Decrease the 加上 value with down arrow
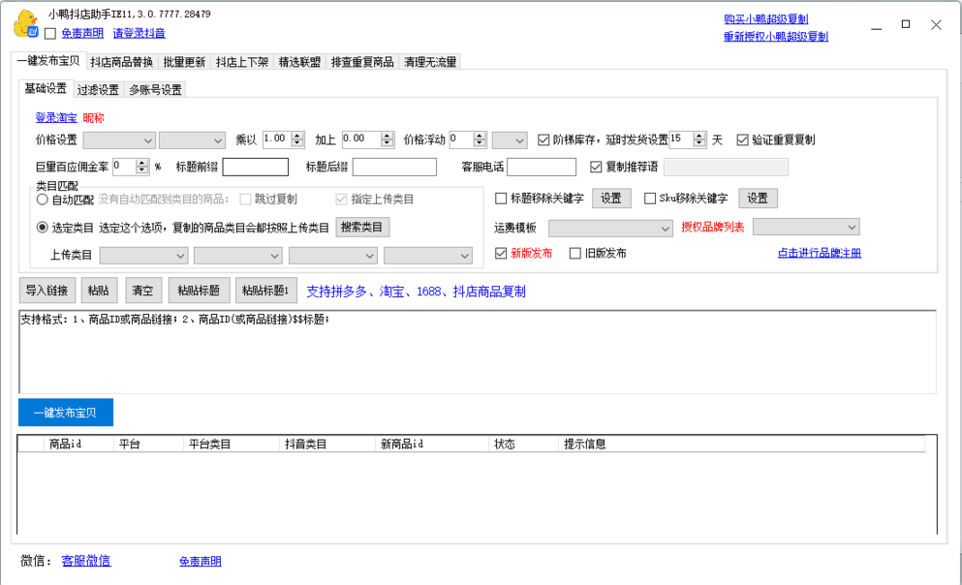962x585 pixels. pos(388,143)
